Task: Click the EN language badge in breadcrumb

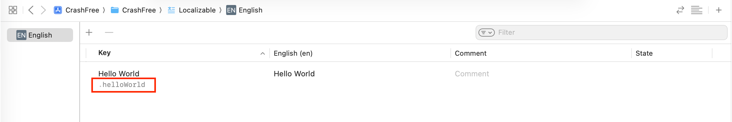Action: [x=231, y=10]
